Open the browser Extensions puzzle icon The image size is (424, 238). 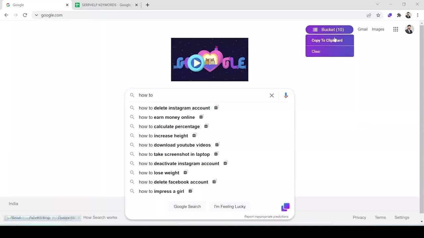pos(399,15)
